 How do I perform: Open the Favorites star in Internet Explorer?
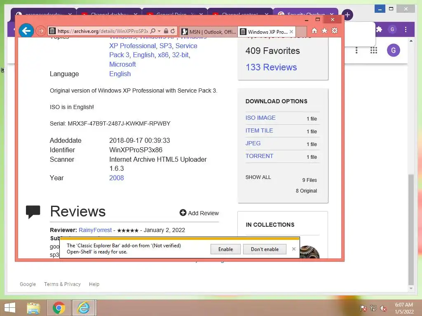coord(325,30)
